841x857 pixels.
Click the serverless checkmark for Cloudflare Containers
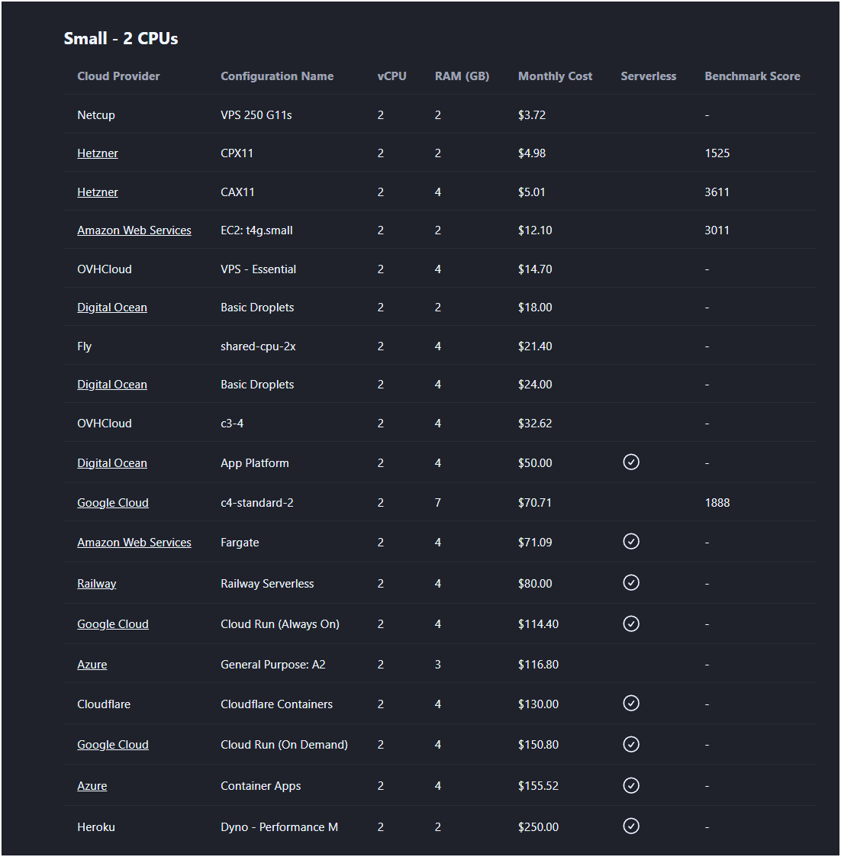pyautogui.click(x=631, y=703)
